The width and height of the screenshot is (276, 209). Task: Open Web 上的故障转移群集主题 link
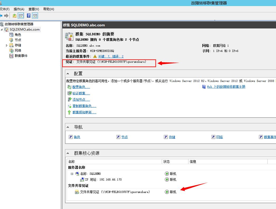(x=226, y=87)
